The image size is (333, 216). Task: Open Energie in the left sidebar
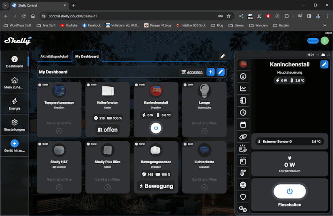(x=15, y=104)
